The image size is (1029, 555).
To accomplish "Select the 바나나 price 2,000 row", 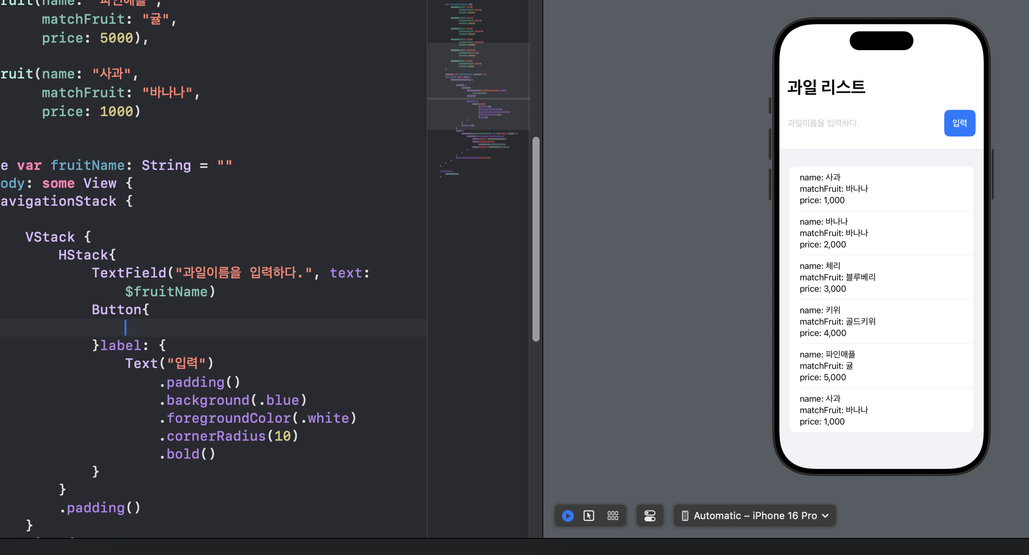I will pos(881,233).
